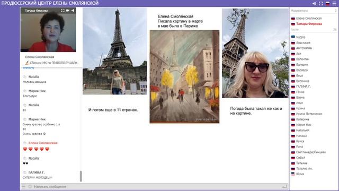Viewport: 339px width, 191px height.
Task: Select guest Ирина Литвиненко in the participants list
Action: point(309,114)
